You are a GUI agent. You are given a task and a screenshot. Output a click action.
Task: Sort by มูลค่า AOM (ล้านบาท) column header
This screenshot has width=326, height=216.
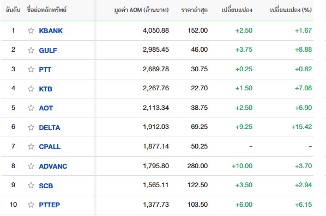pos(141,10)
